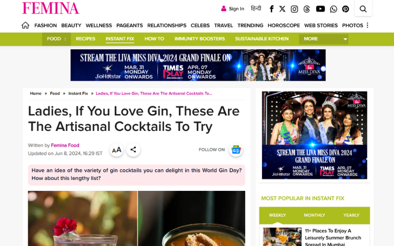Viewport: 394px width, 246px height.
Task: Adjust text size with AA button
Action: pyautogui.click(x=117, y=150)
